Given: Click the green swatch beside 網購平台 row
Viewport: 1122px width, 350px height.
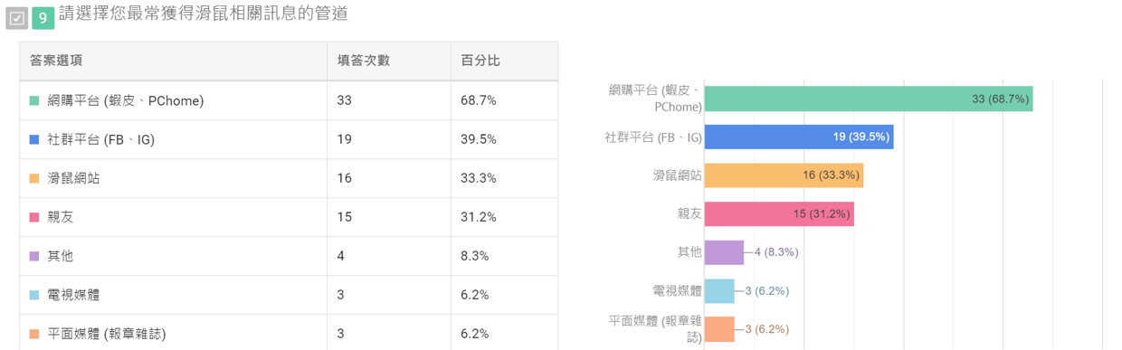Looking at the screenshot, I should pos(34,100).
